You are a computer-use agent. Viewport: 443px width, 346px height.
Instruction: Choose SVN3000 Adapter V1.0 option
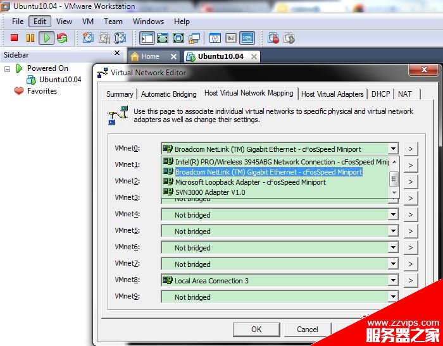pyautogui.click(x=275, y=192)
